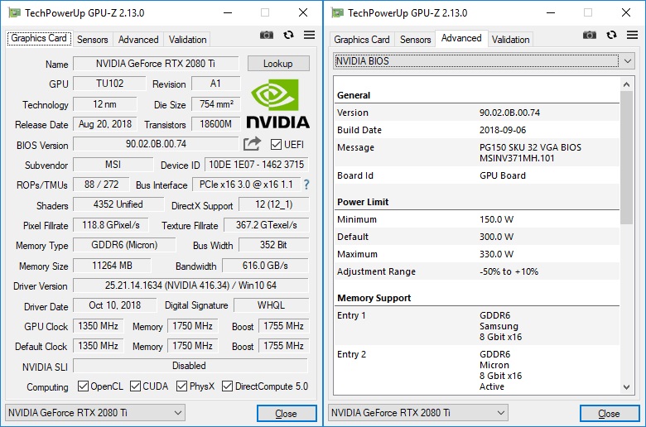
Task: Click the Bus Width field 352 Bit
Action: [273, 245]
